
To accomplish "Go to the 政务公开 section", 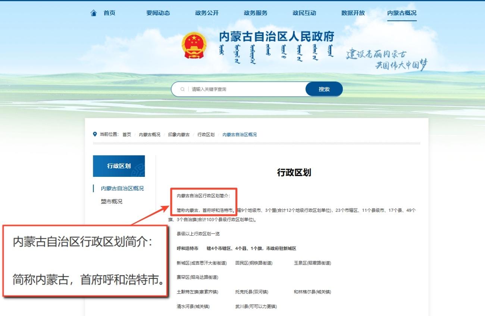I will (207, 13).
